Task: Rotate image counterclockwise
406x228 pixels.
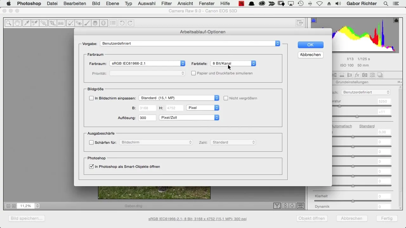Action: pos(122,23)
